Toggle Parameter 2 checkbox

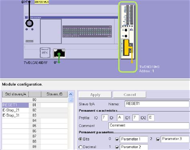pos(117,147)
